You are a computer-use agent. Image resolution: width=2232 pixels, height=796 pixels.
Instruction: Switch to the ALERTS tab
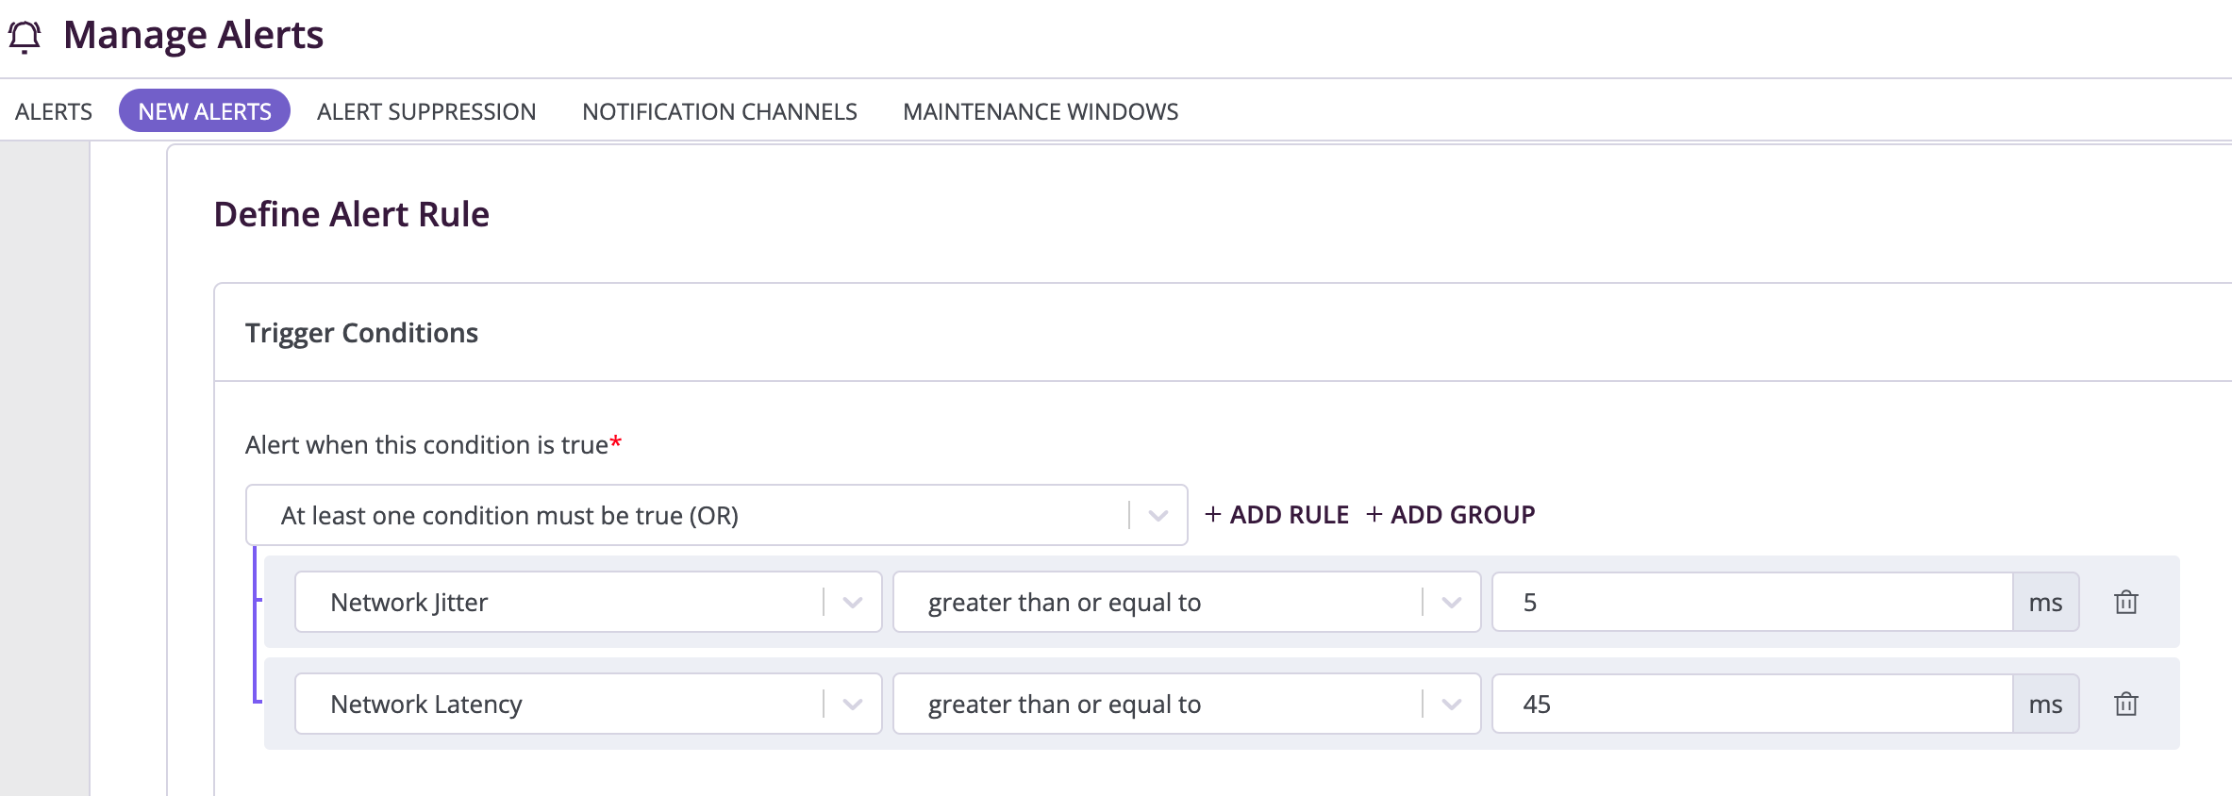(54, 111)
